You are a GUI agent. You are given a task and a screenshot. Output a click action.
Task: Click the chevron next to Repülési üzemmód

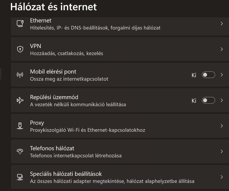[x=222, y=101]
